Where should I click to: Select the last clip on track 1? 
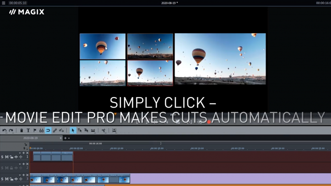67,157
